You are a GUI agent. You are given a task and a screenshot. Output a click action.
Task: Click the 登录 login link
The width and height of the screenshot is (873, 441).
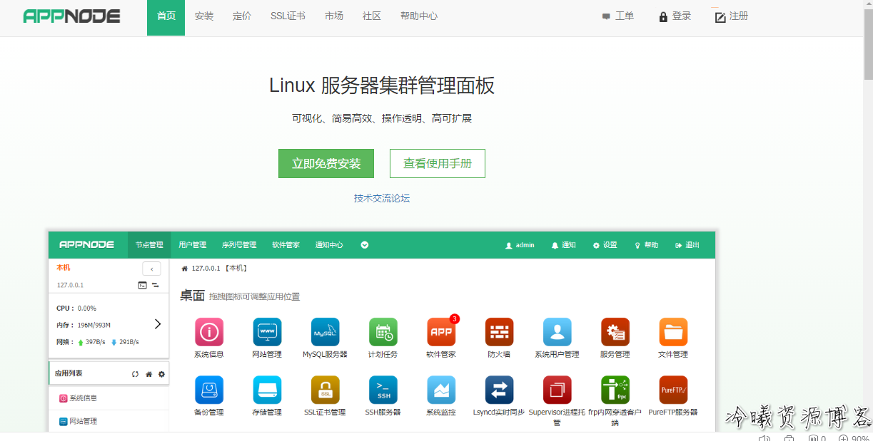pyautogui.click(x=675, y=16)
